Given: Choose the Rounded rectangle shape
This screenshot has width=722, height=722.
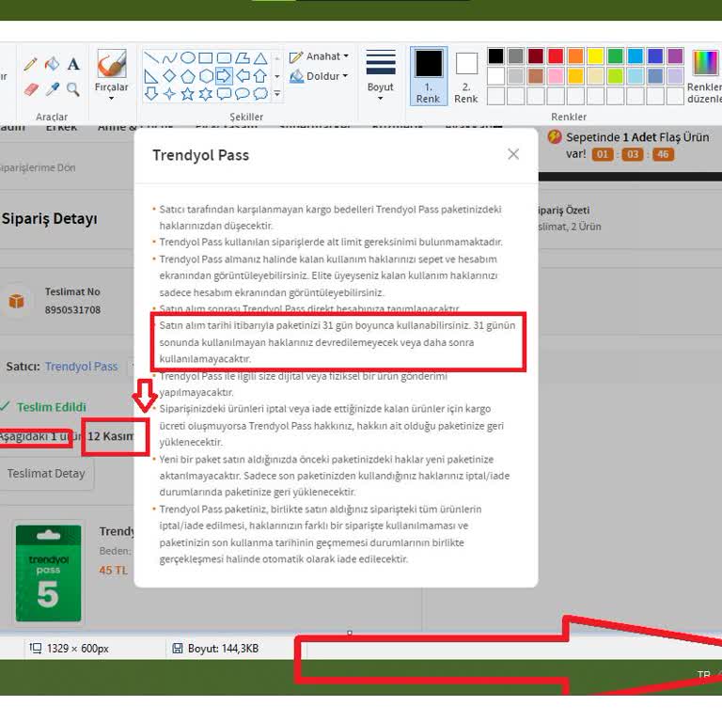Looking at the screenshot, I should pos(224,57).
